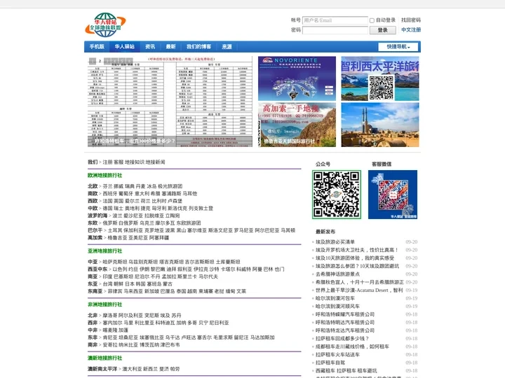Screen dimensions: 505x378
Task: Open 呼和浩特明达汽车租赁公司 article
Action: (x=345, y=322)
